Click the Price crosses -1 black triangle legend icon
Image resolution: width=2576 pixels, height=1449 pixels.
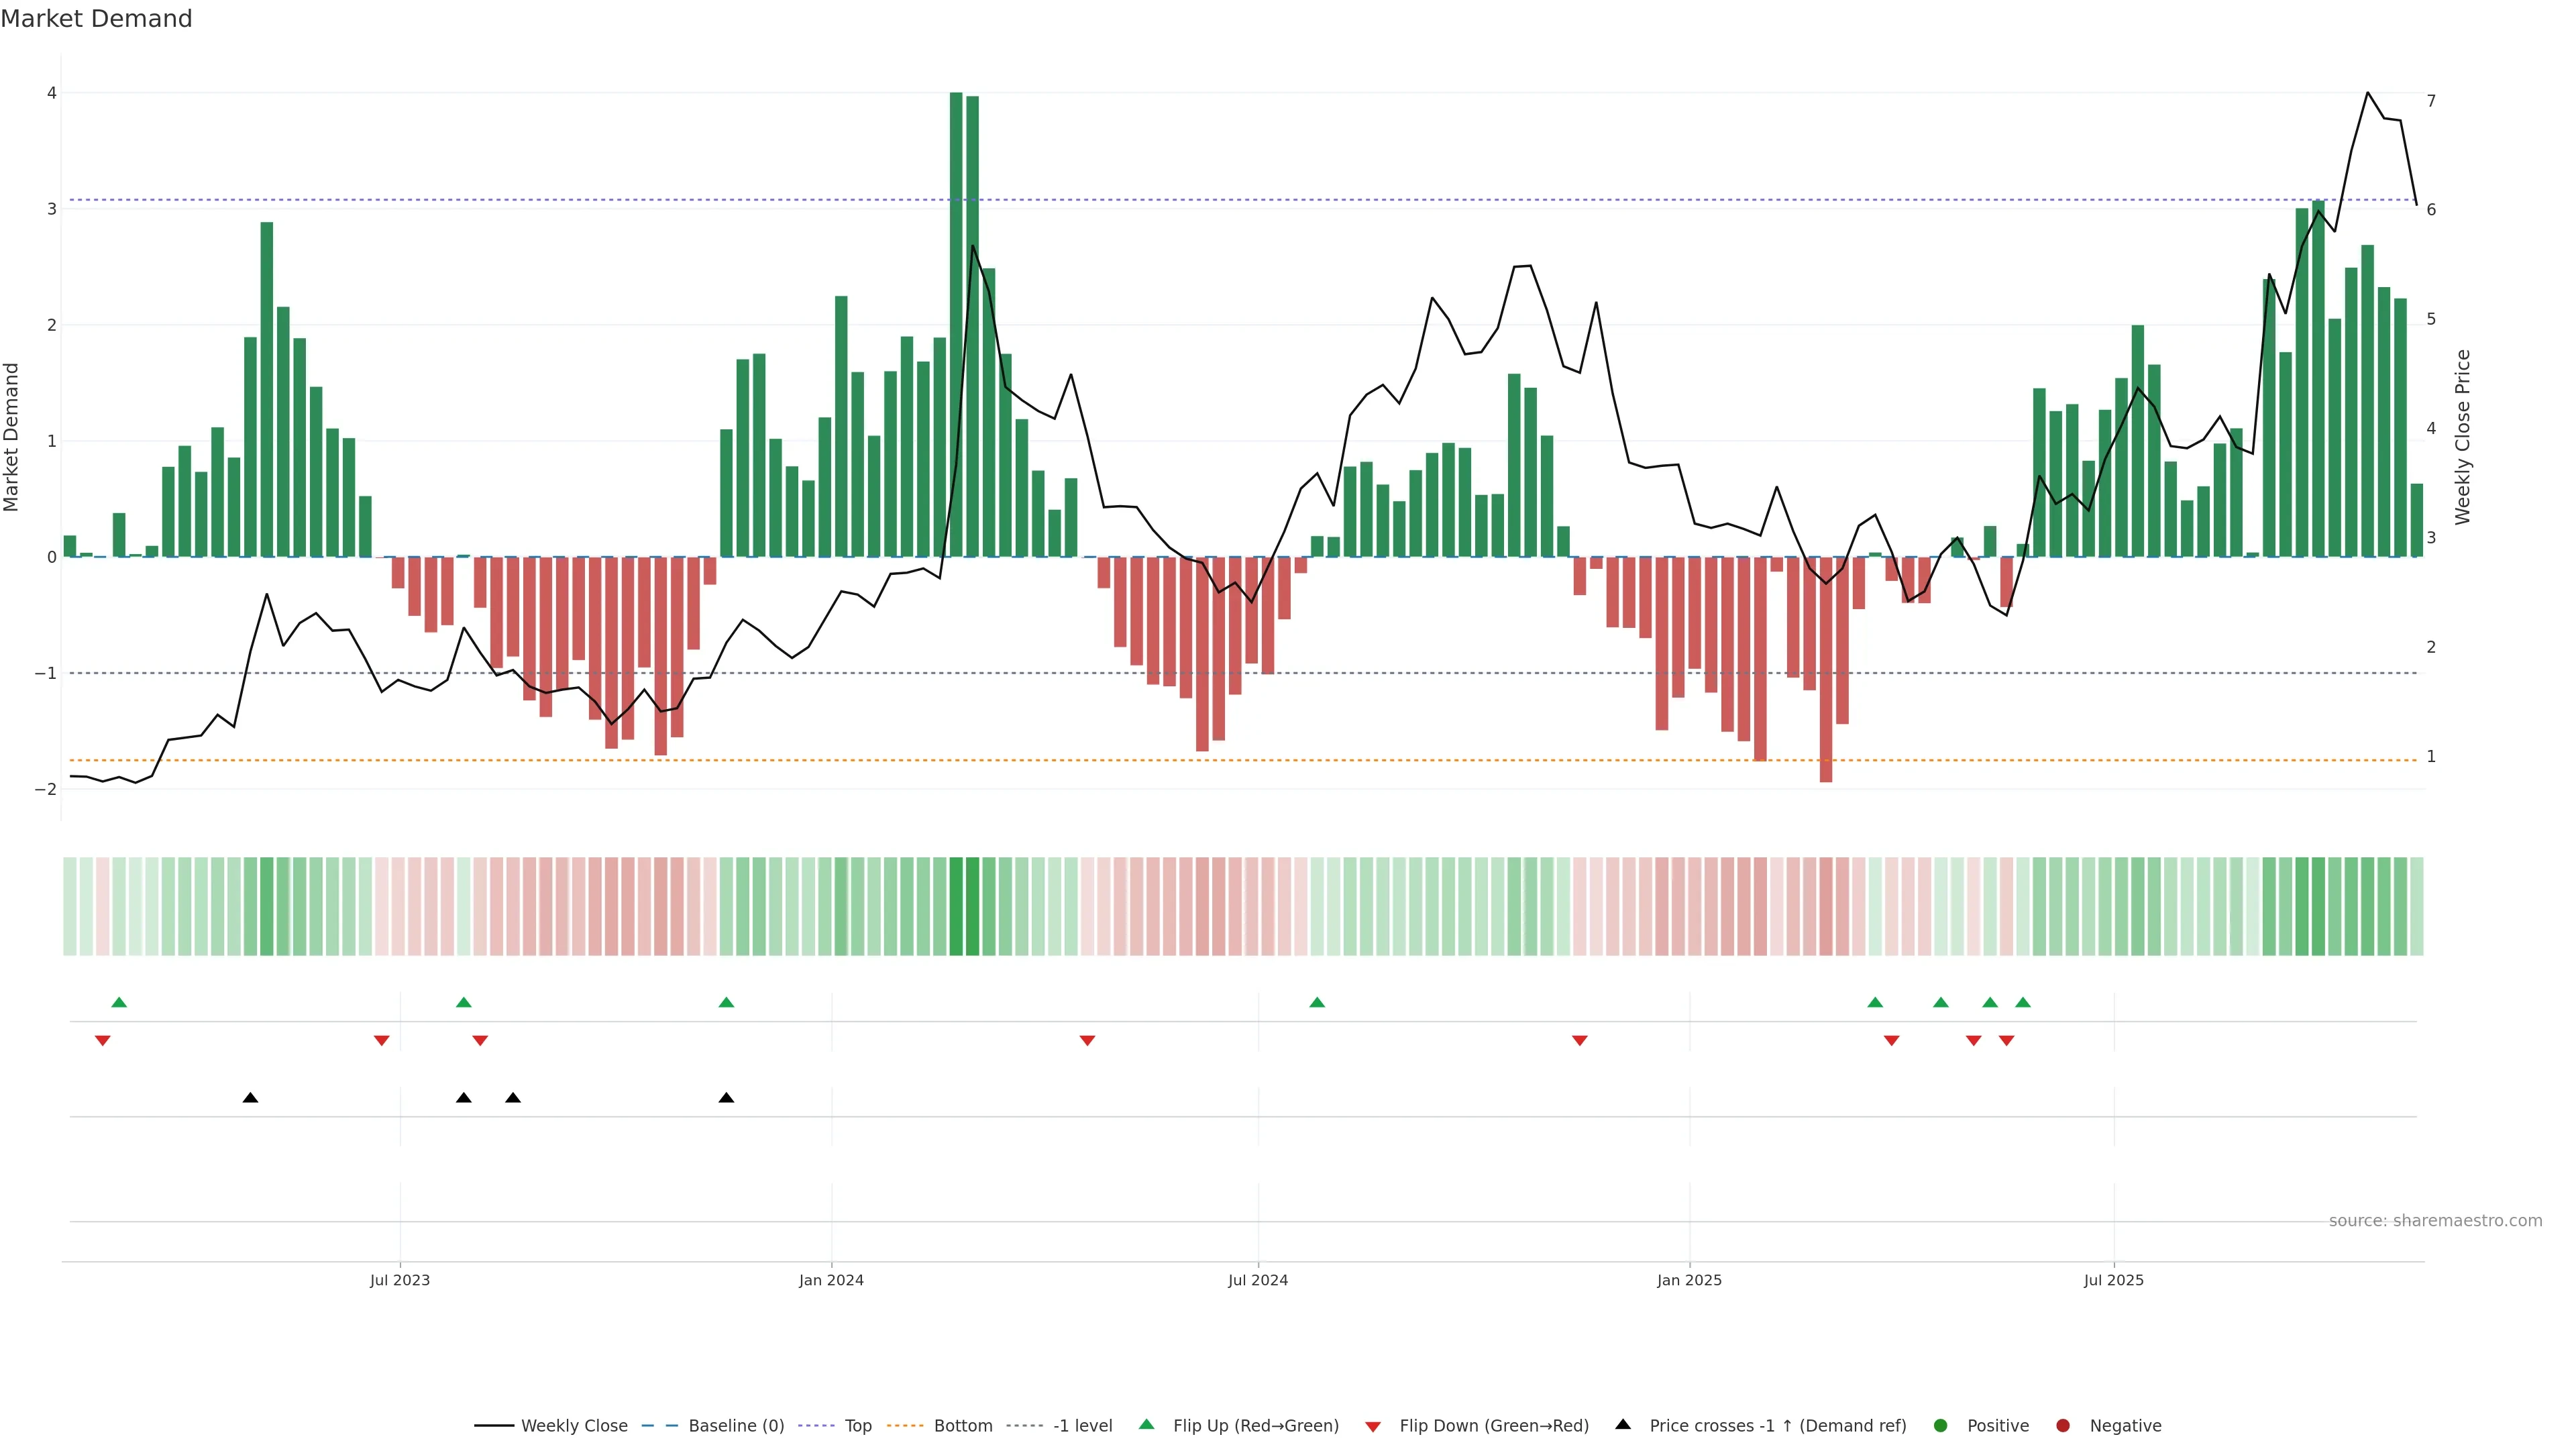pos(1623,1424)
